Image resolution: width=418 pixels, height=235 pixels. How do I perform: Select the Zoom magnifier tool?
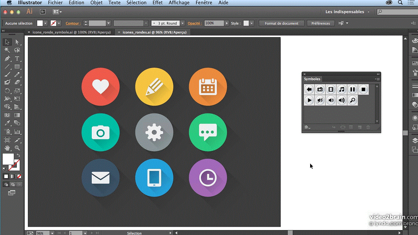[x=17, y=148]
